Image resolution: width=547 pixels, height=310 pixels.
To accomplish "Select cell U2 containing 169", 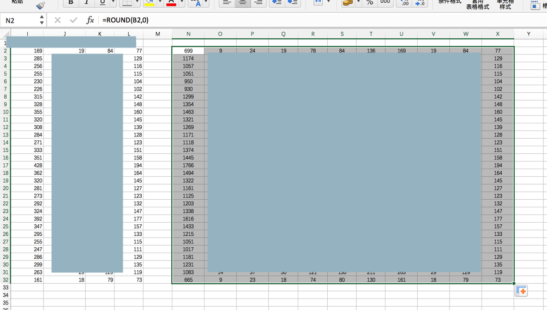I will click(x=401, y=51).
